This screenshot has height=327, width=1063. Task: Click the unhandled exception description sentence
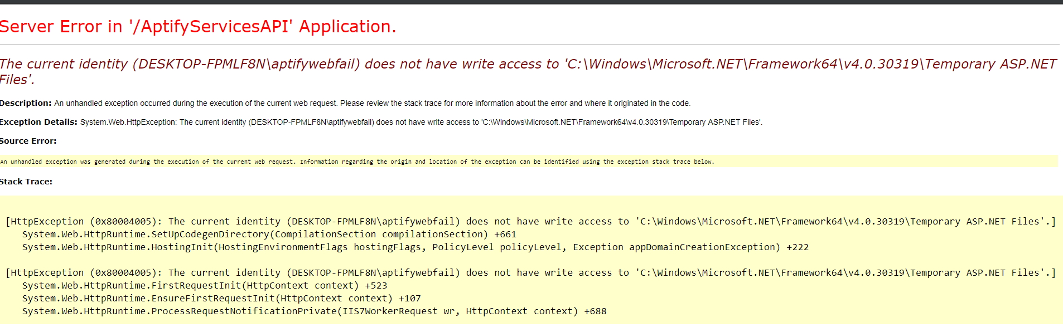pyautogui.click(x=372, y=103)
